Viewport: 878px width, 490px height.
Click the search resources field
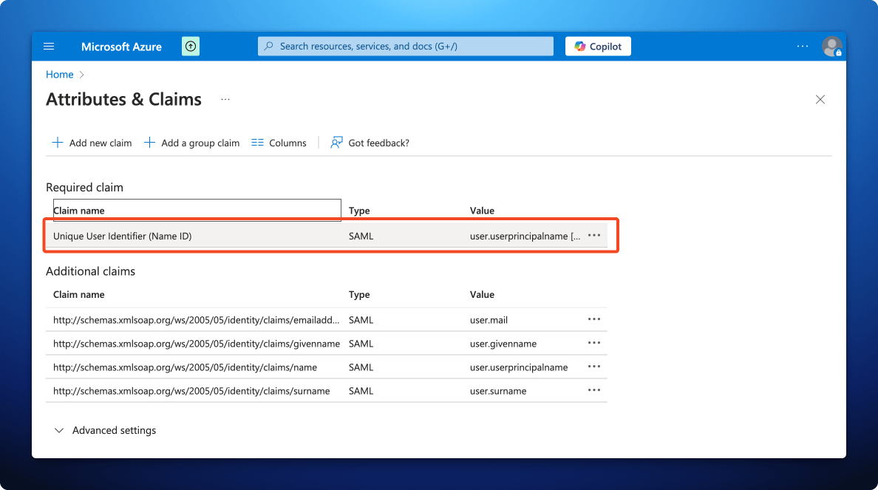pos(405,46)
